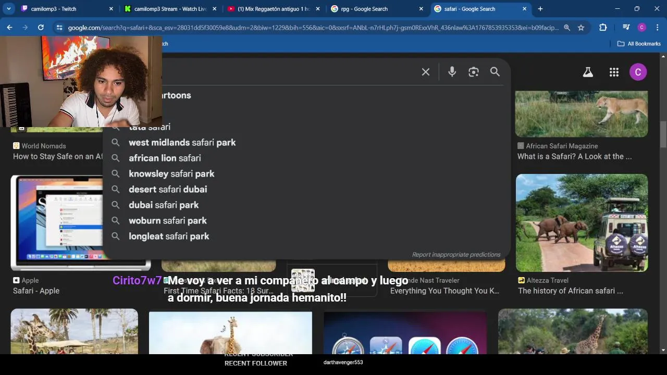Image resolution: width=667 pixels, height=375 pixels.
Task: Close the camilomp3 - Twitch tab
Action: [x=111, y=9]
